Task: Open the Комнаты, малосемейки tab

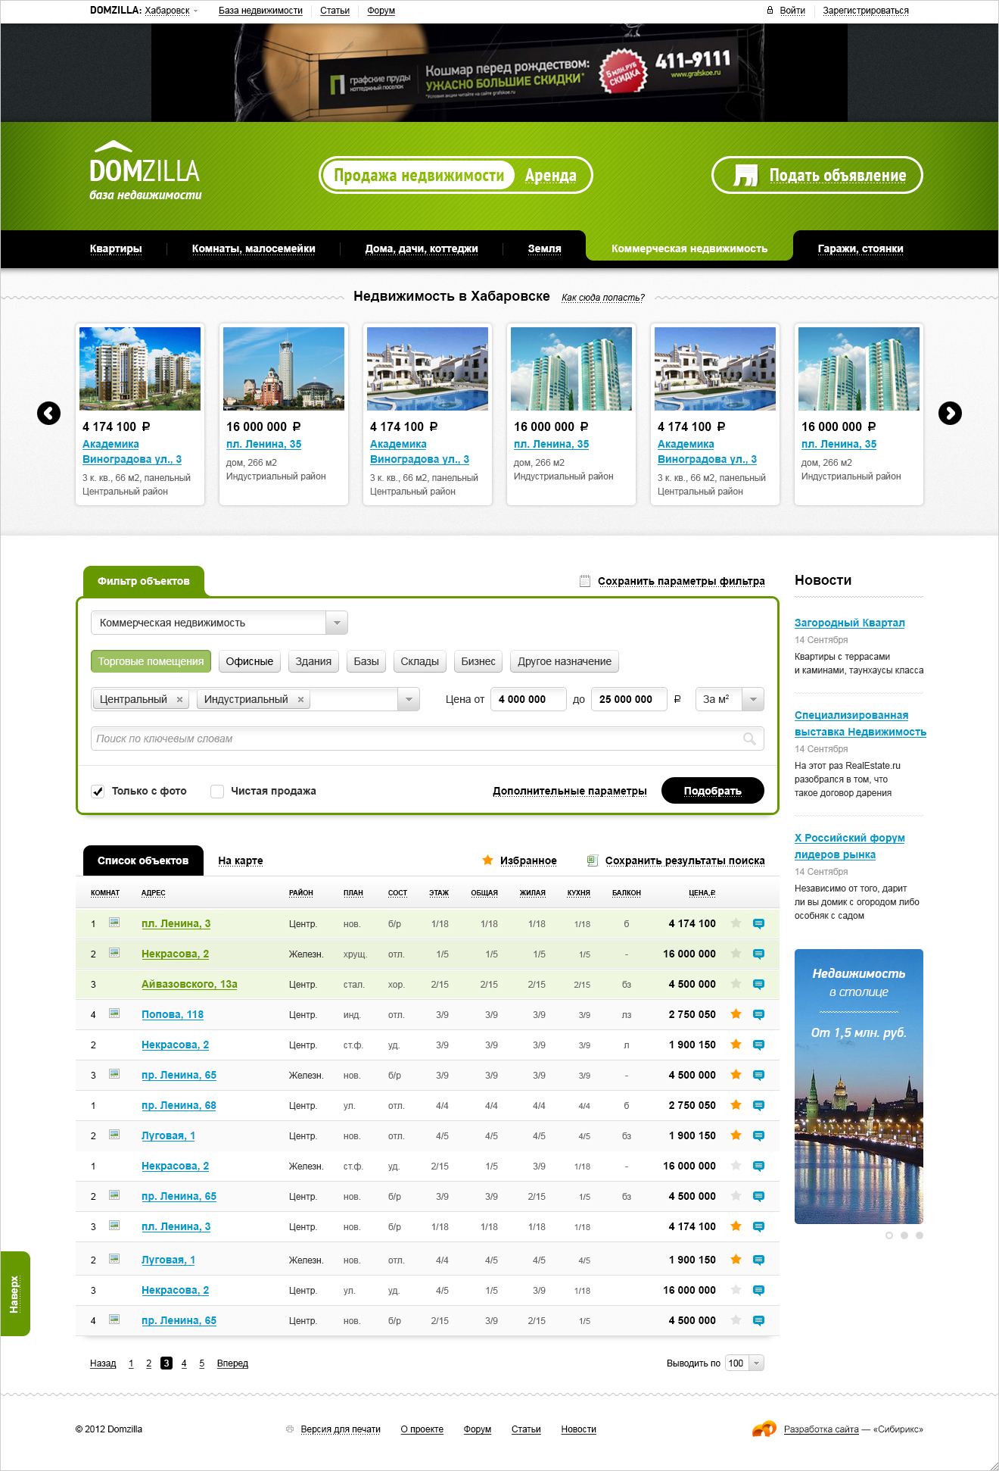Action: (254, 248)
